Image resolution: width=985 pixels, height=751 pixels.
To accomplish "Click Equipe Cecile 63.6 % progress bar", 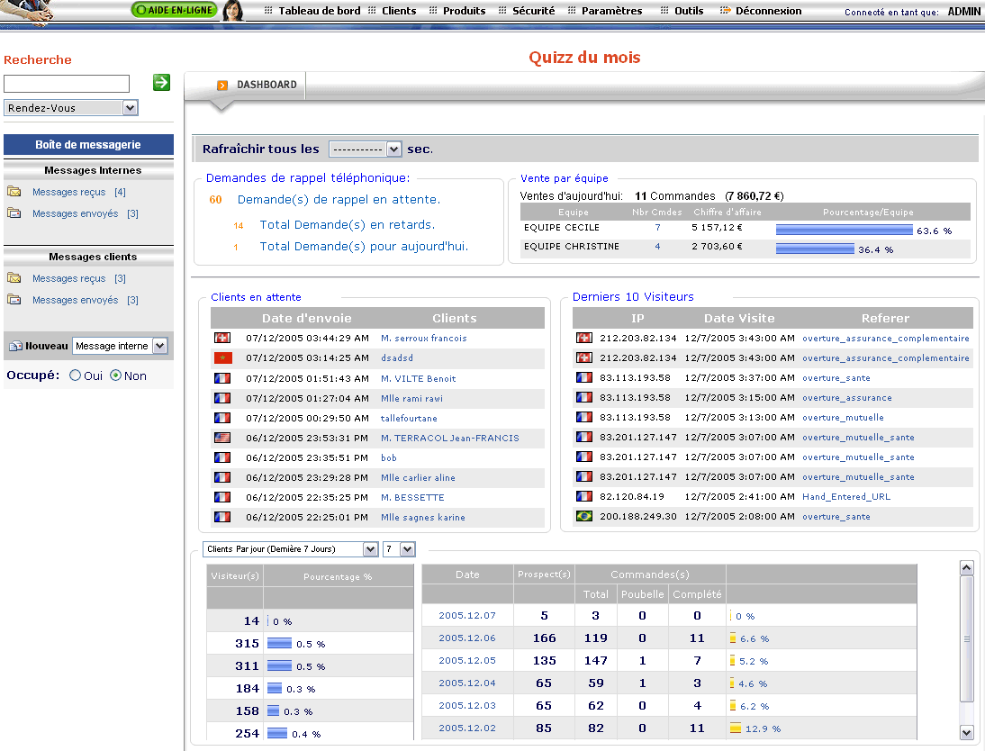I will (x=845, y=231).
